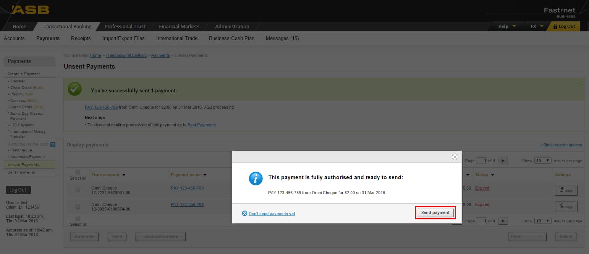Open the FX dropdown menu
This screenshot has width=589, height=254.
click(x=537, y=26)
